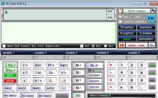Image resolution: width=158 pixels, height=98 pixels.
Task: Click the +i imaginary key
Action: pos(152,80)
